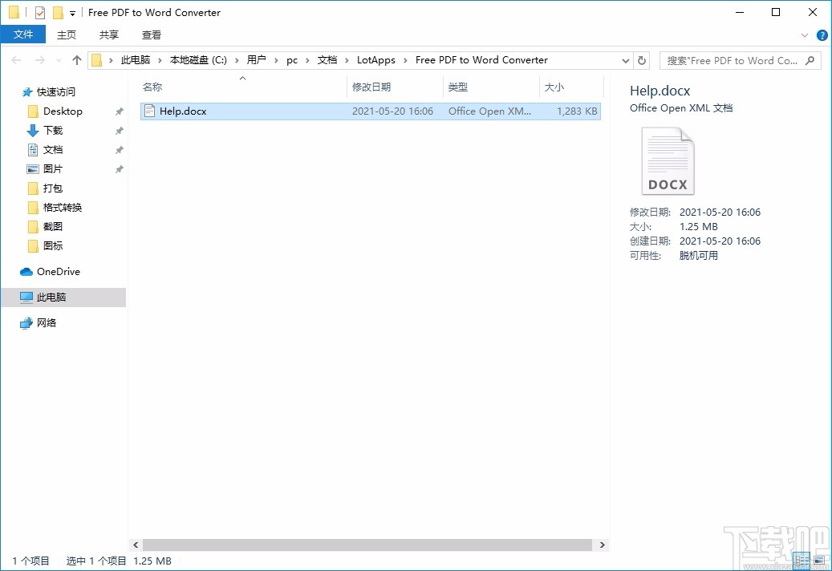Click the up arrow to go to parent folder
This screenshot has height=571, width=832.
coord(76,59)
